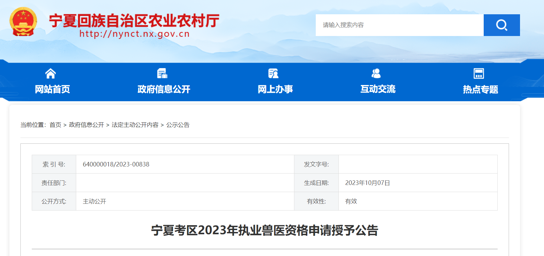Click the 公开方式 label cell
Image resolution: width=544 pixels, height=256 pixels.
click(54, 201)
